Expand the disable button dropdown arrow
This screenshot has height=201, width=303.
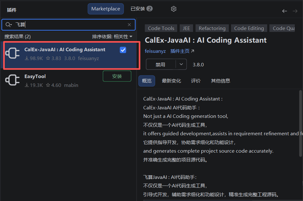tap(181, 64)
